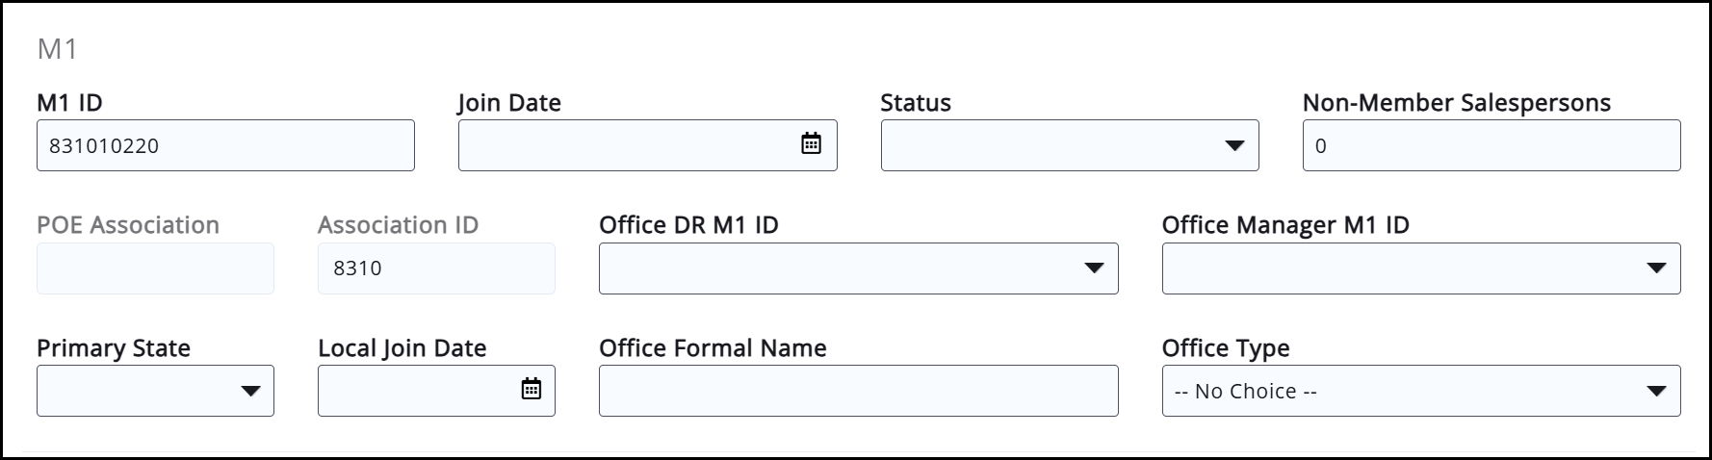1712x460 pixels.
Task: Focus the Join Date text field
Action: coord(626,145)
